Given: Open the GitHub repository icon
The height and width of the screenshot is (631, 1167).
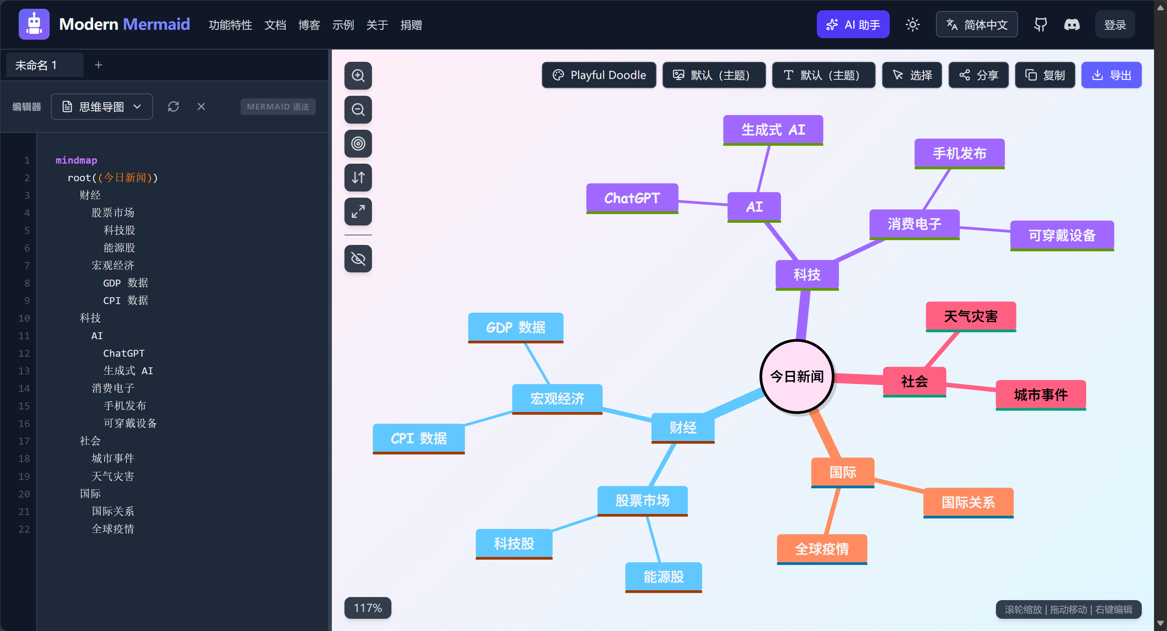Looking at the screenshot, I should point(1041,24).
